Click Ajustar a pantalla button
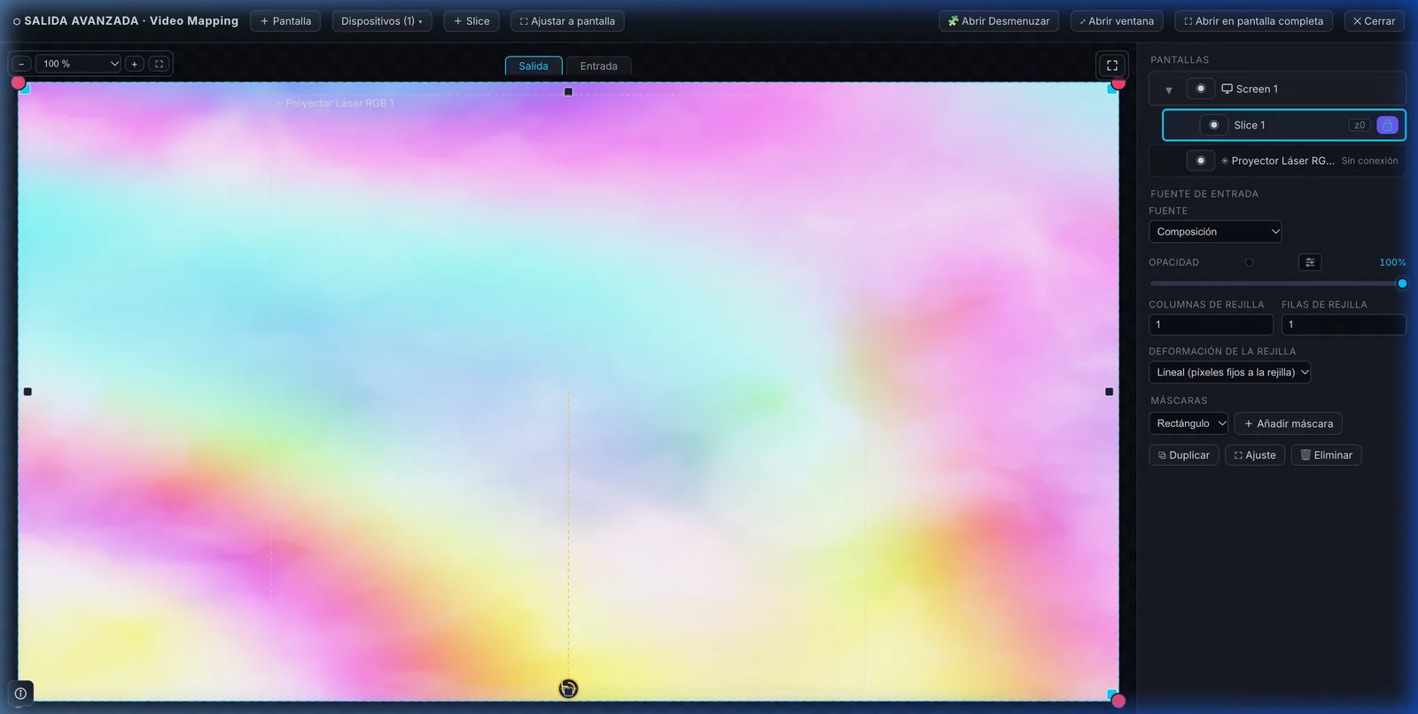Viewport: 1418px width, 714px height. coord(567,21)
